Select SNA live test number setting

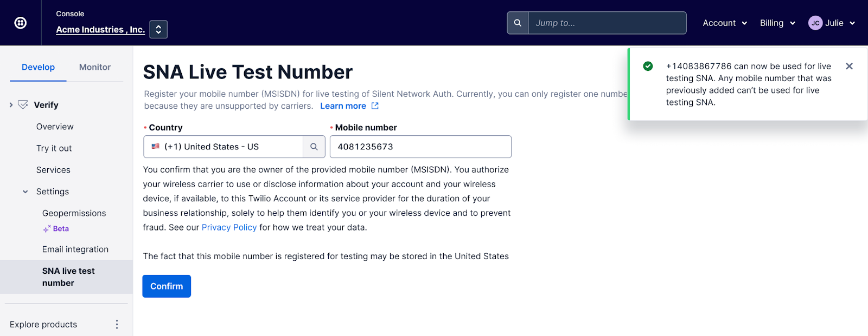(x=68, y=276)
